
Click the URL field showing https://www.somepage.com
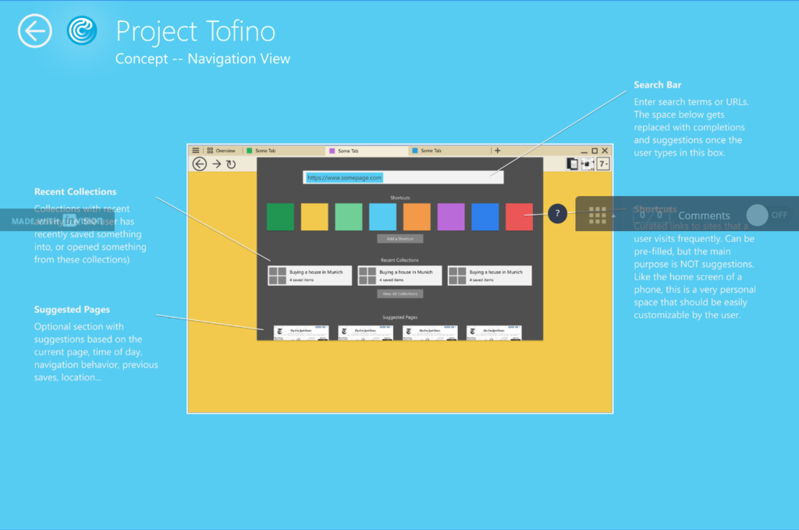pyautogui.click(x=403, y=177)
